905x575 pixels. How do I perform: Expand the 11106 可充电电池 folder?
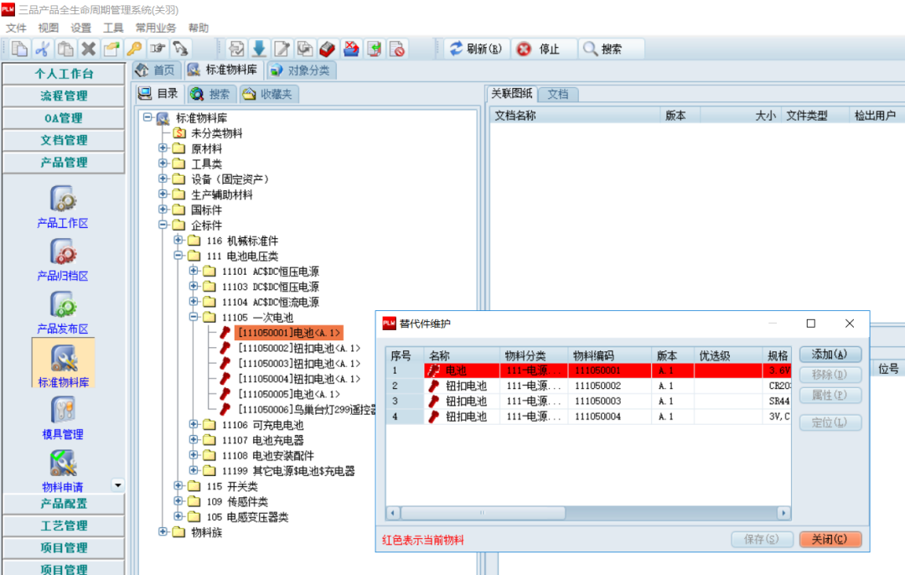194,425
